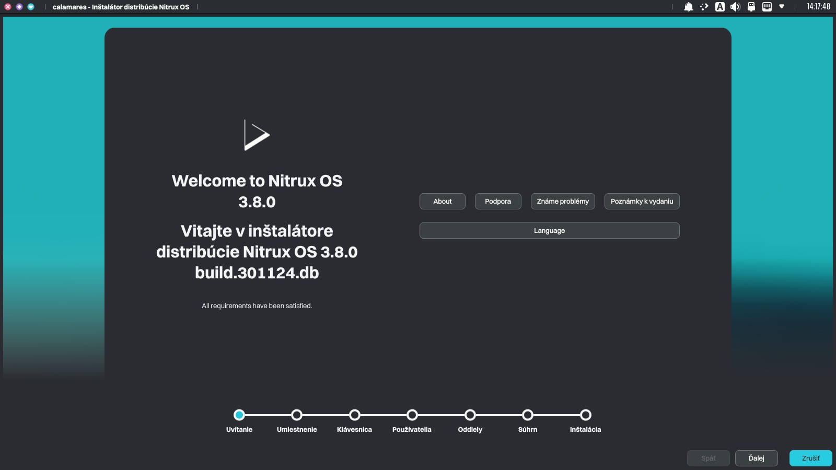
Task: Select the Používatelia step marker
Action: 412,415
